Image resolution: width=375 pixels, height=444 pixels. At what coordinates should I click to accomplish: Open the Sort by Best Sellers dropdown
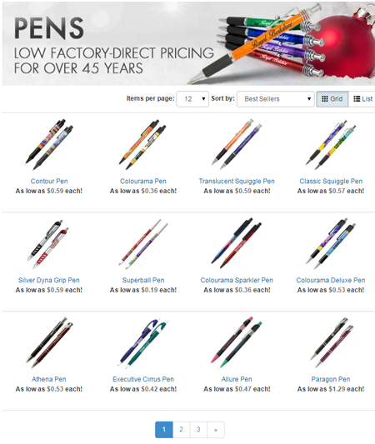coord(276,99)
